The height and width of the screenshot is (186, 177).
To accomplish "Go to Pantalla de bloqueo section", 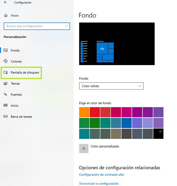I will [x=25, y=73].
